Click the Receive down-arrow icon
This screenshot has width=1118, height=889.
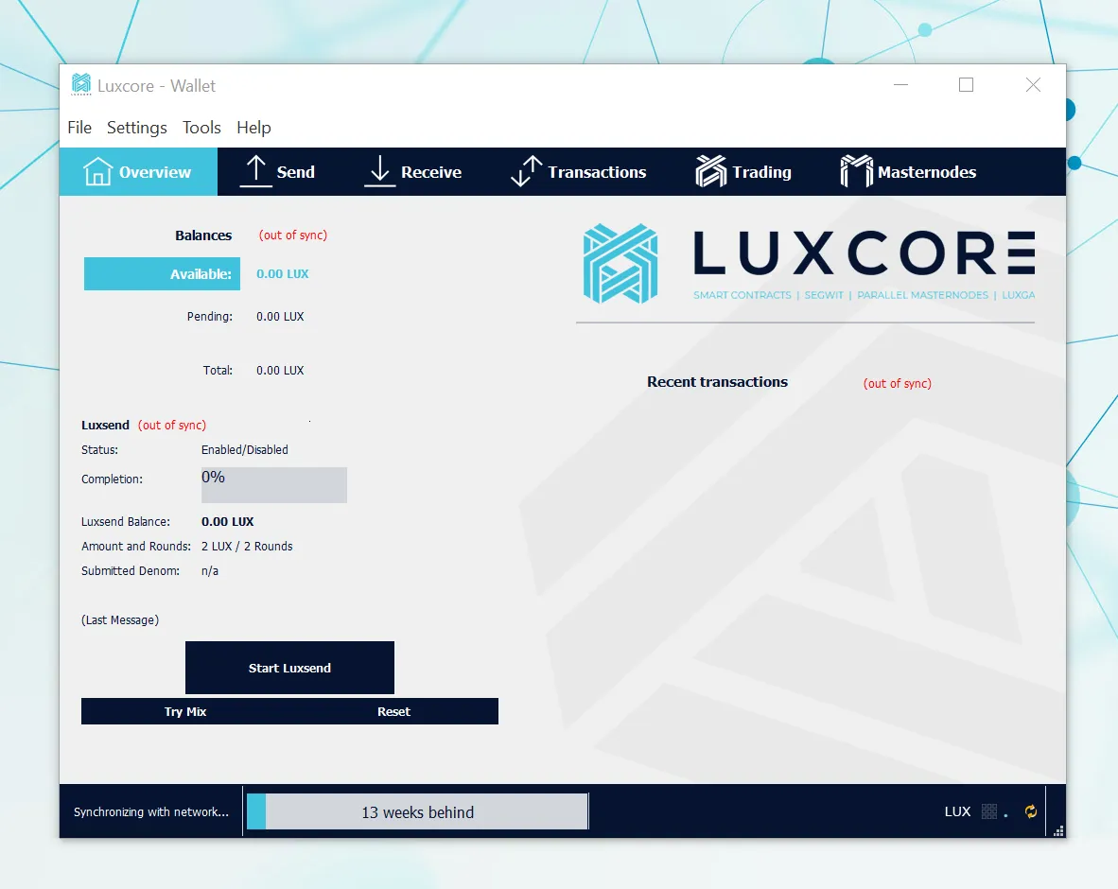tap(379, 171)
